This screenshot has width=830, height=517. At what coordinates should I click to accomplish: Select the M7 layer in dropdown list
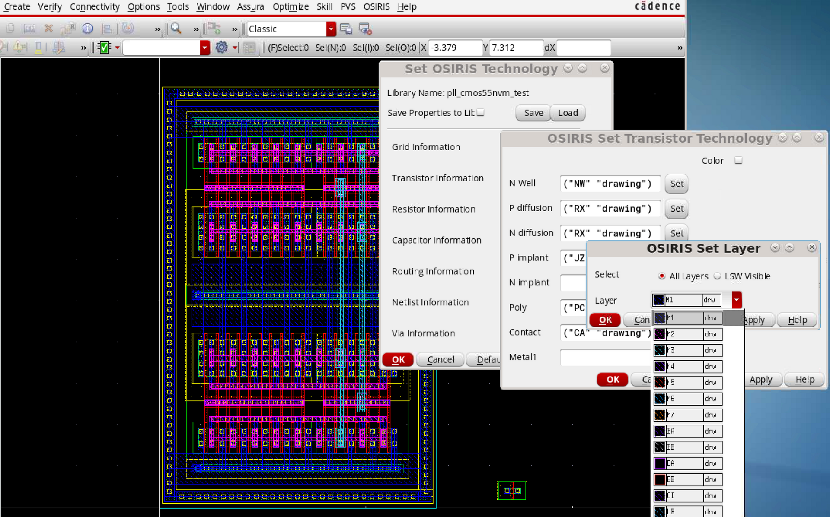pyautogui.click(x=688, y=415)
